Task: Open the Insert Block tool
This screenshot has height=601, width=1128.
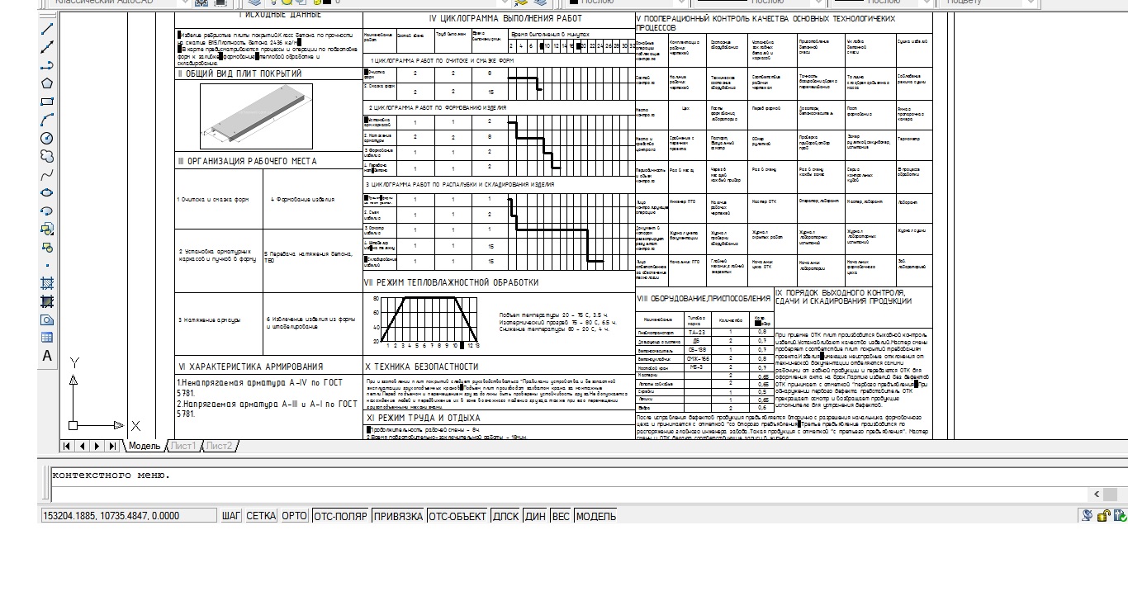Action: [x=47, y=229]
